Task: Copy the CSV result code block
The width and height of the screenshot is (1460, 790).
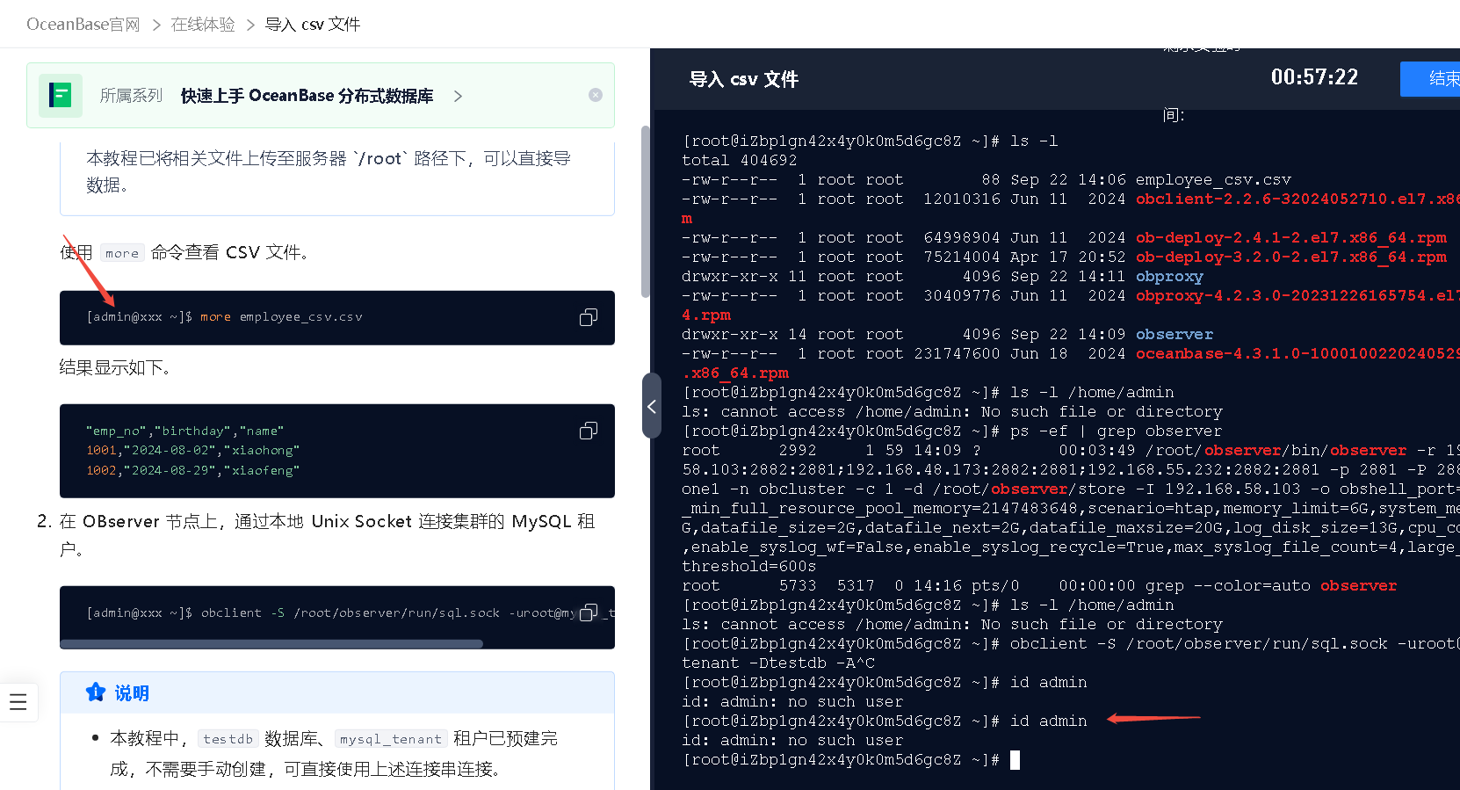Action: point(589,431)
